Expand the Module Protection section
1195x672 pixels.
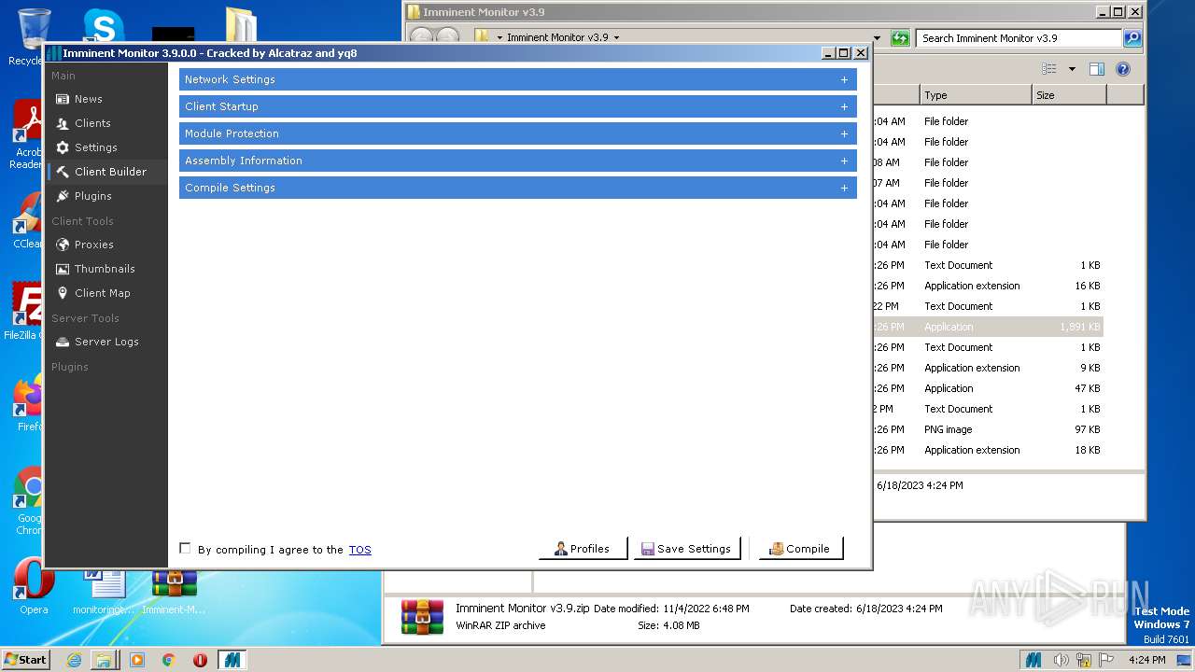pyautogui.click(x=517, y=133)
